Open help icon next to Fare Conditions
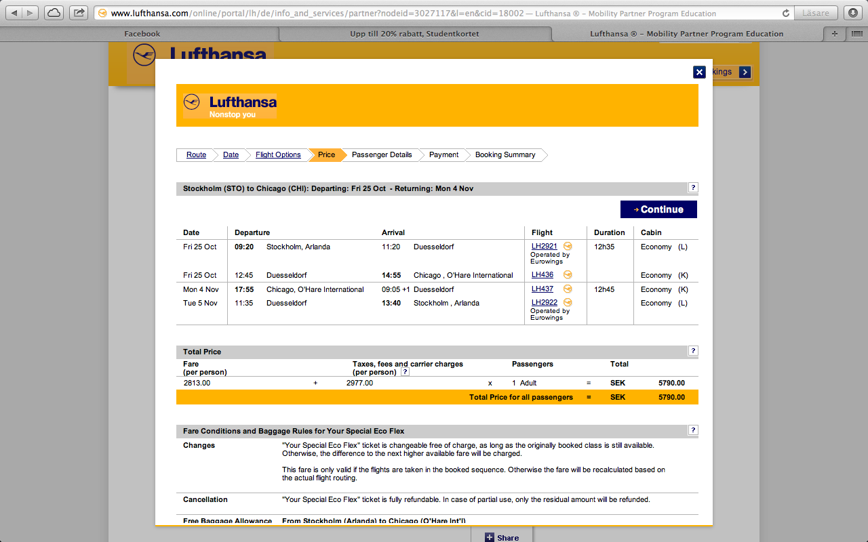 pos(693,430)
